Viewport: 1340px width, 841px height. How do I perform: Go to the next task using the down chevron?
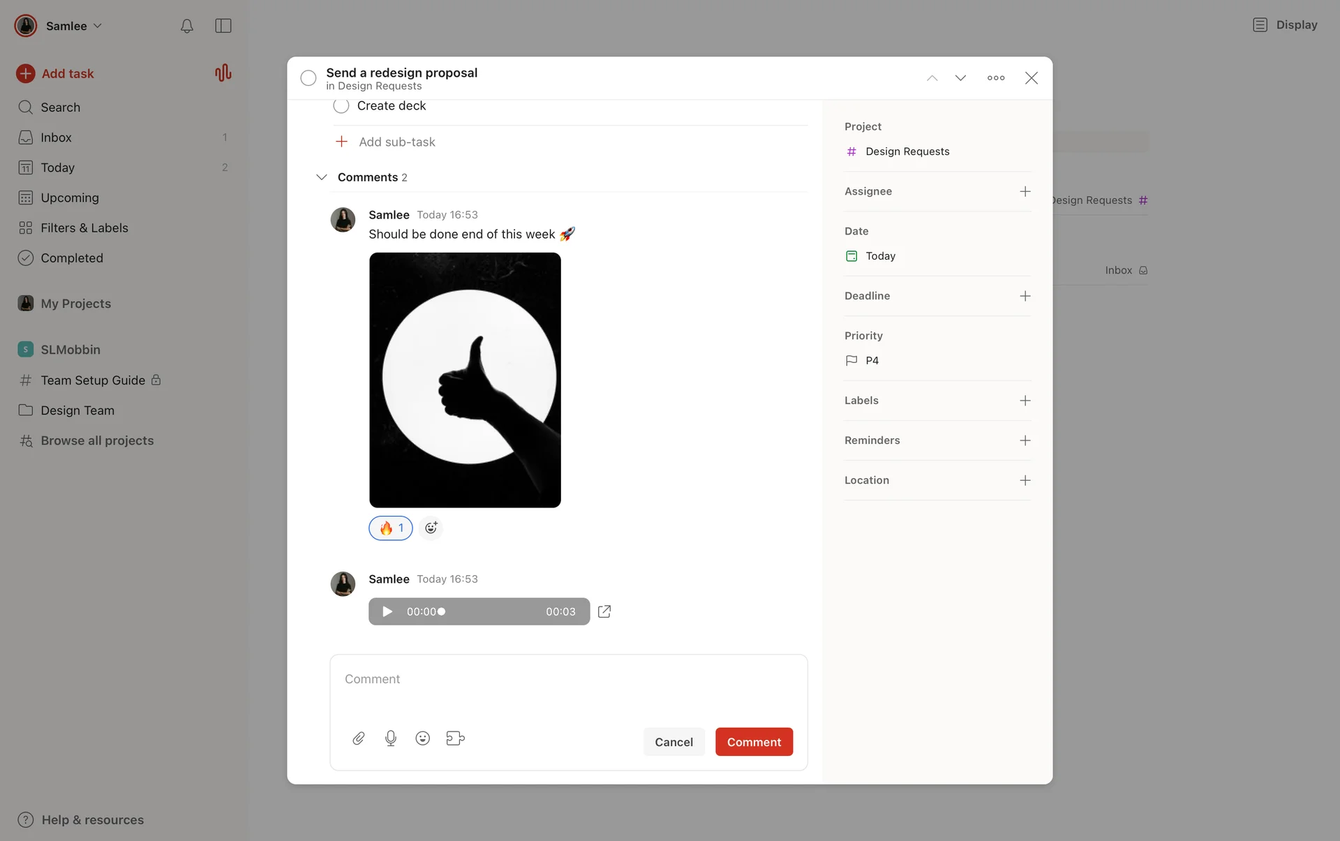(960, 77)
